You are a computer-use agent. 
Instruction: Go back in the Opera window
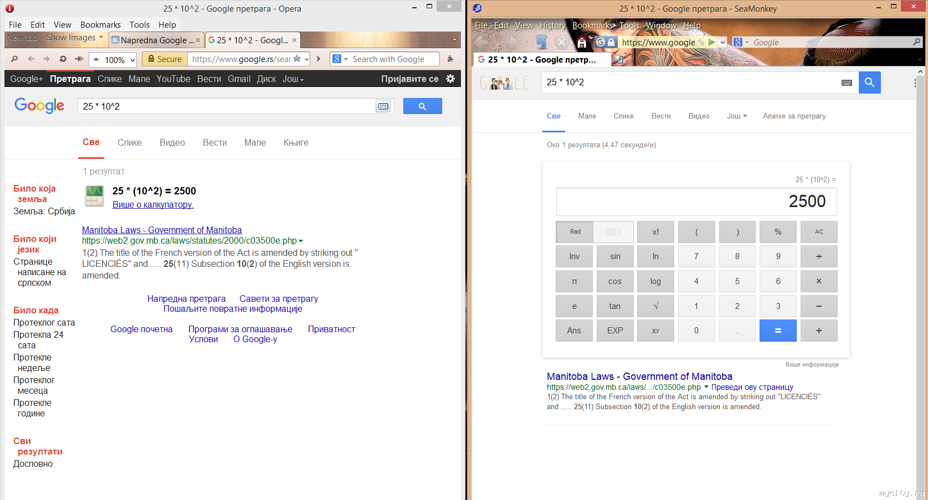31,59
